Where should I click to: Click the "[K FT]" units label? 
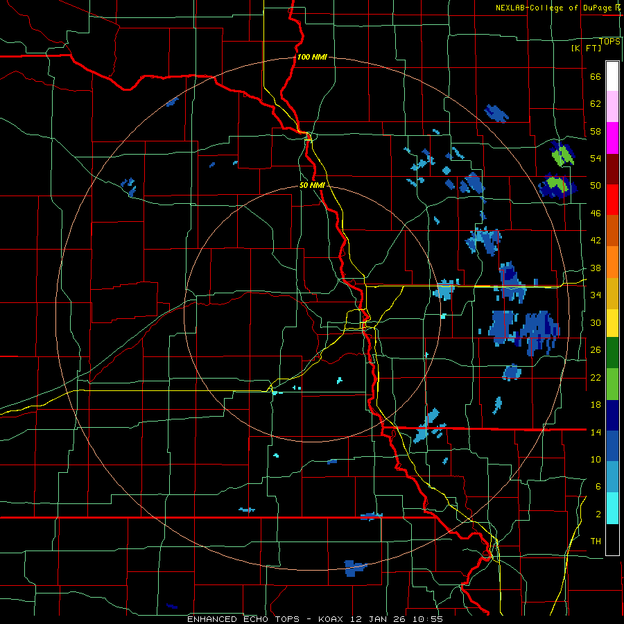point(586,48)
